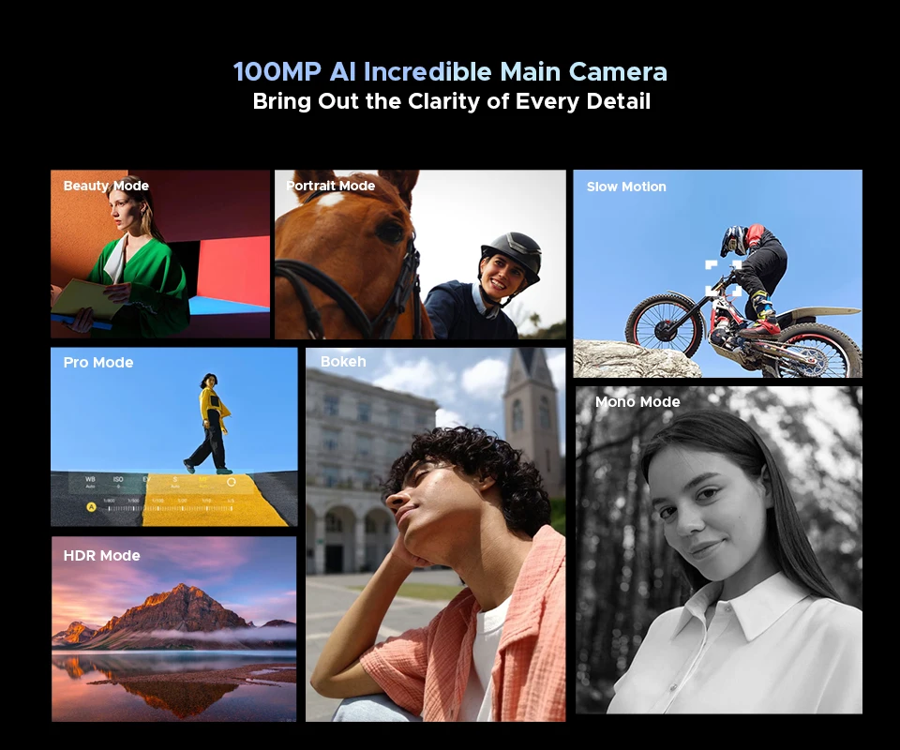Open the EV exposure setting
This screenshot has width=900, height=750.
pos(146,482)
